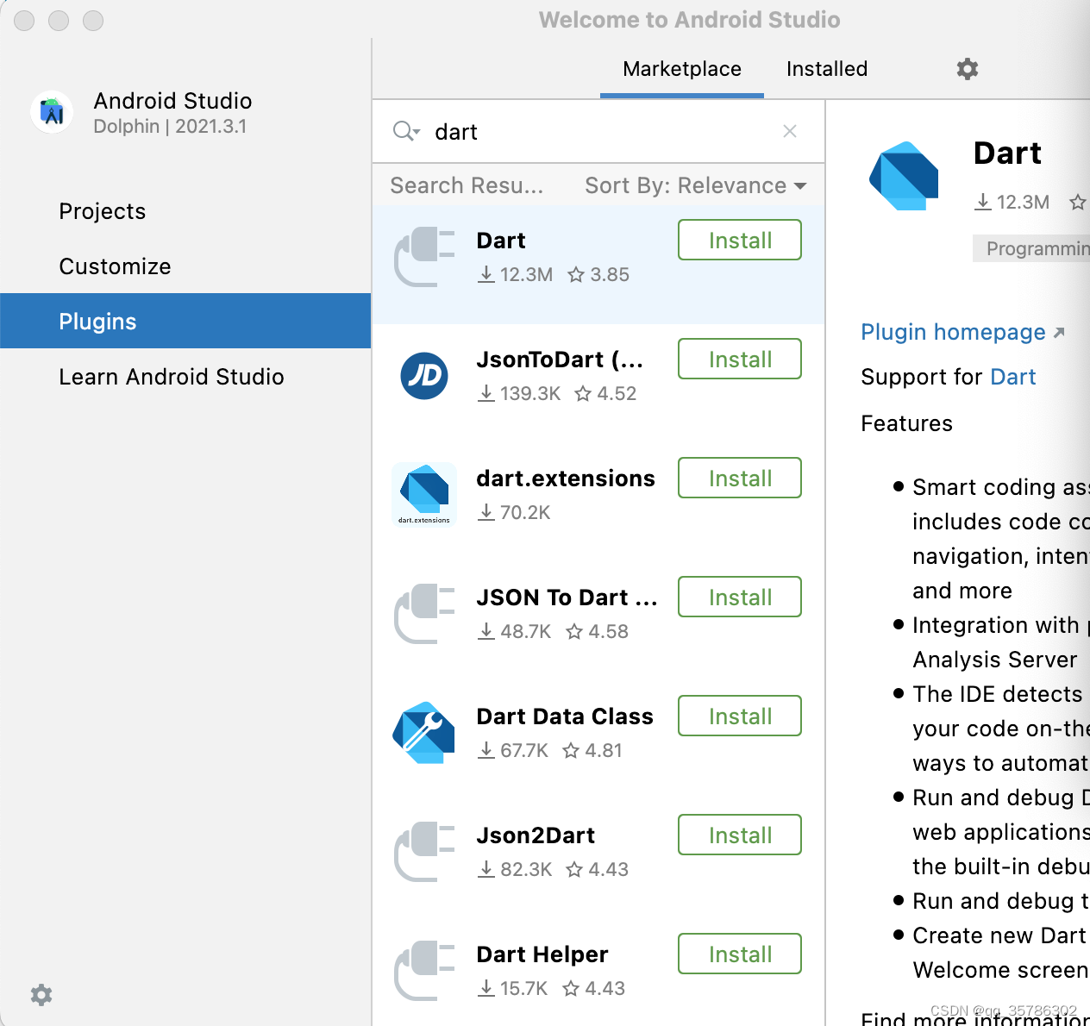
Task: Click the Dart Data Class wrench icon
Action: point(423,732)
